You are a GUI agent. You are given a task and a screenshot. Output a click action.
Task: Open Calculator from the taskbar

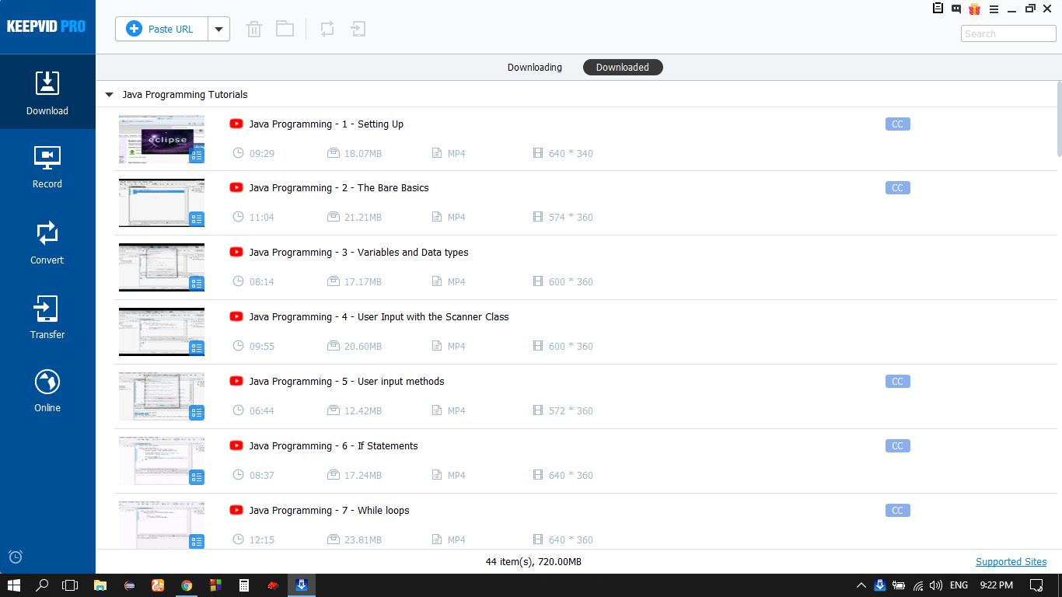(244, 585)
